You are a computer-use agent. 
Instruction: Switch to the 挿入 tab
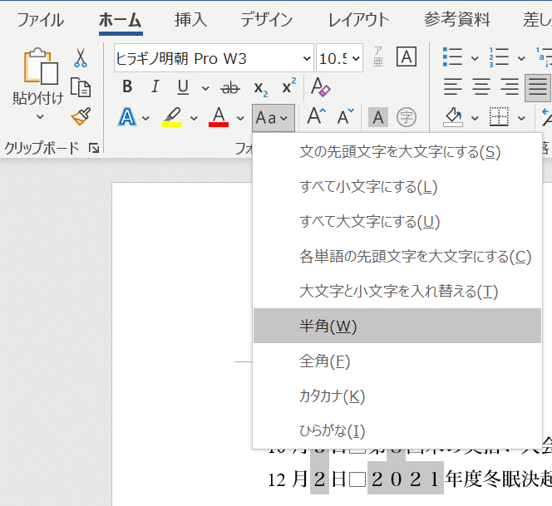coord(190,20)
